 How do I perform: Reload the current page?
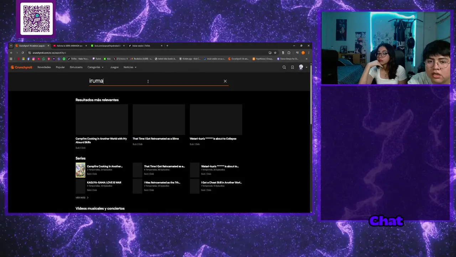(23, 53)
